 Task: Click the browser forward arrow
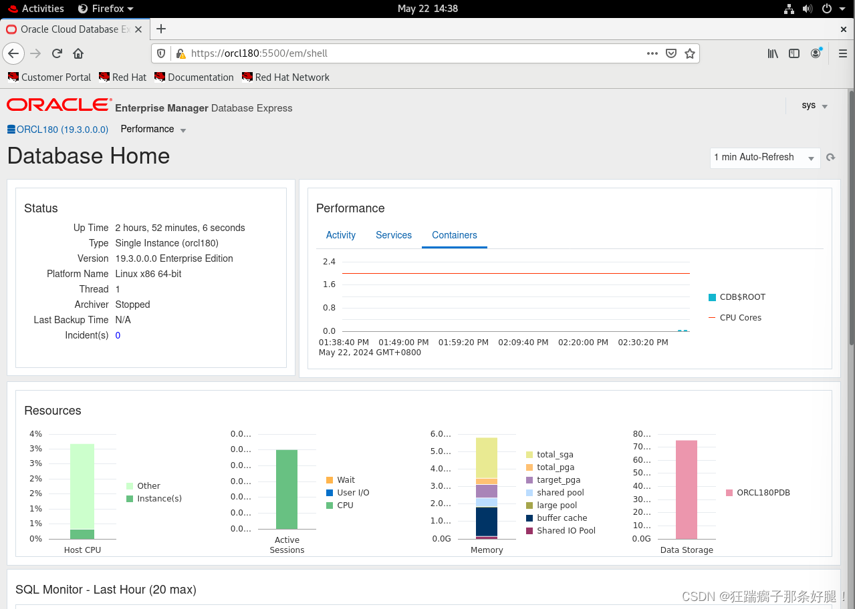(x=36, y=53)
